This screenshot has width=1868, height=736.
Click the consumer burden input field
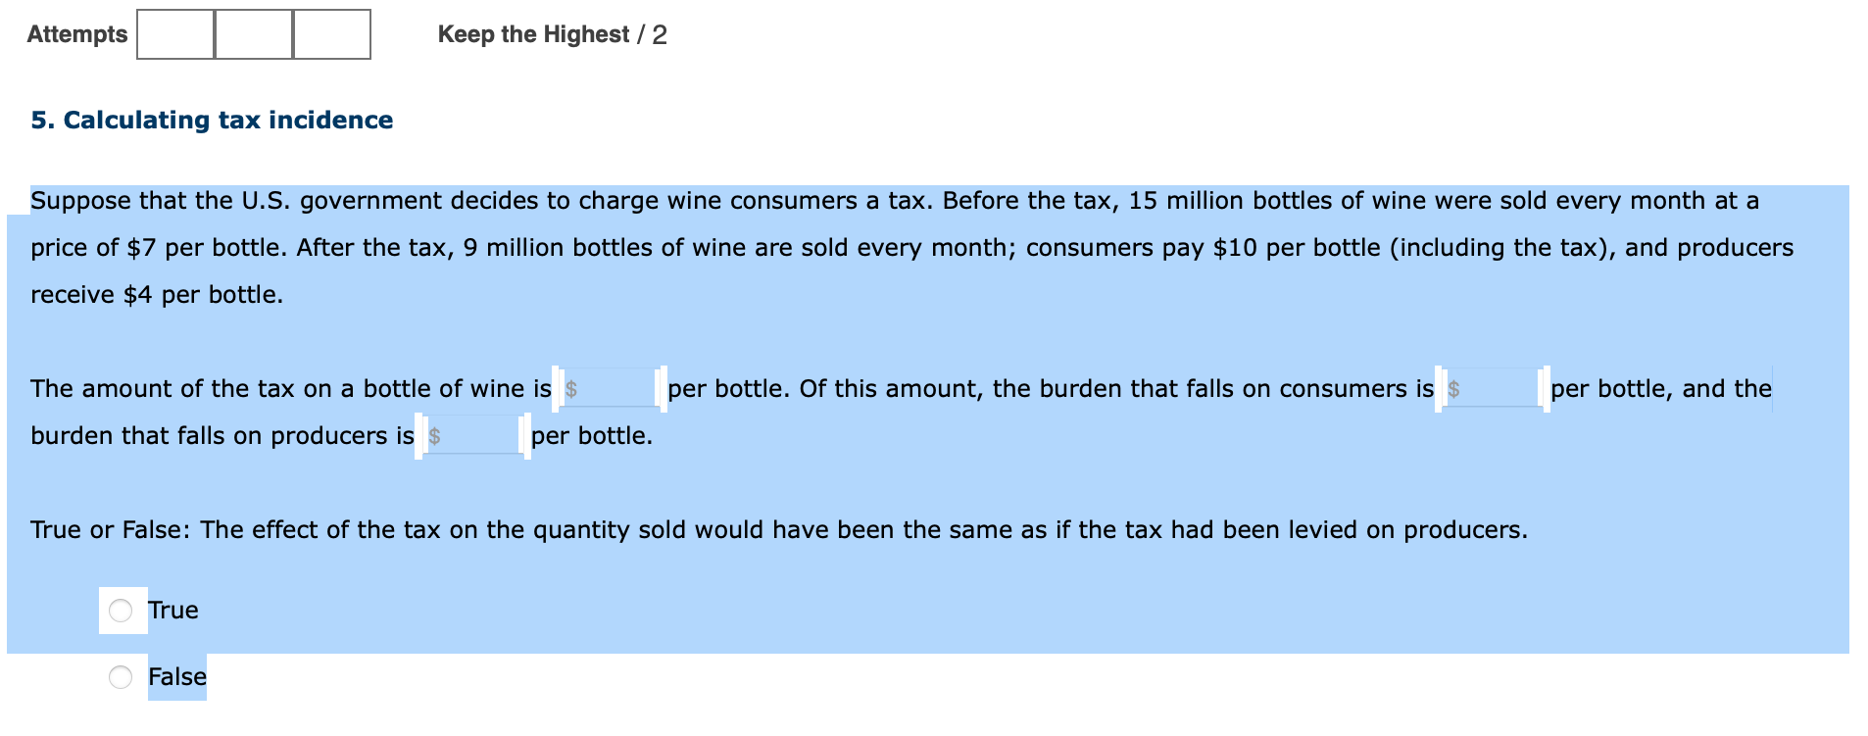click(1495, 388)
